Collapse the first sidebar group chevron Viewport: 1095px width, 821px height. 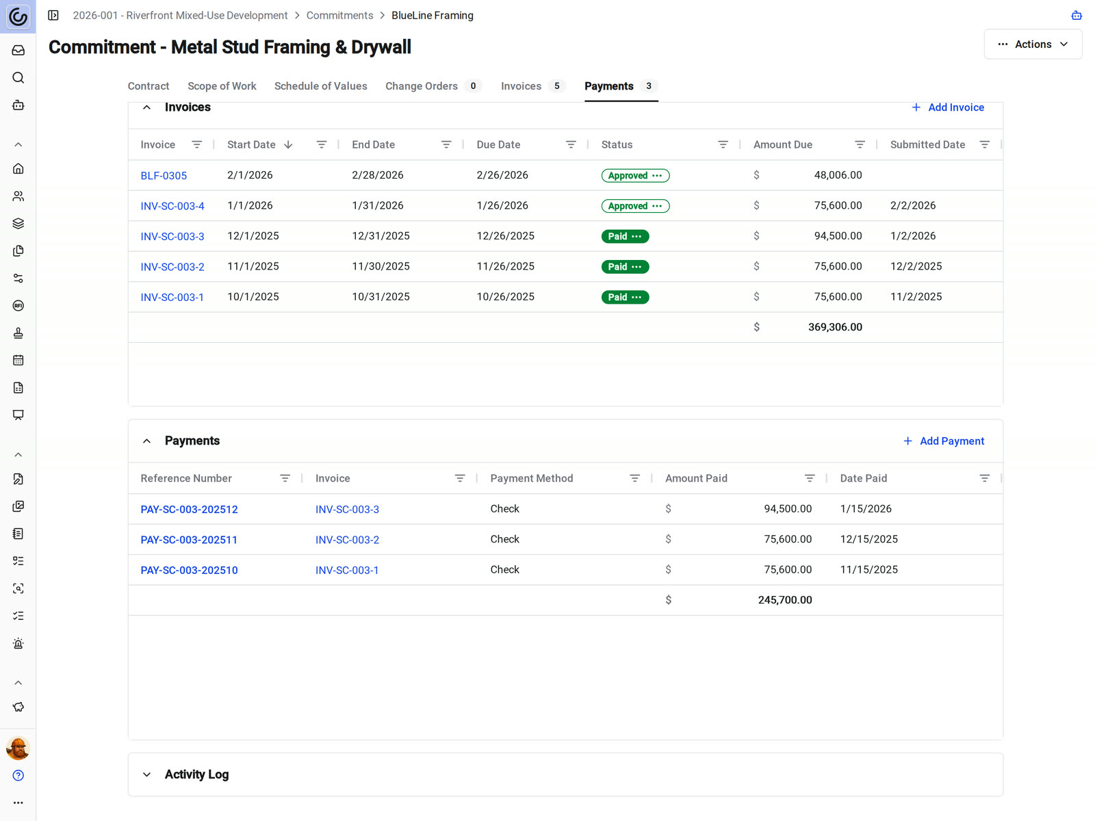18,145
